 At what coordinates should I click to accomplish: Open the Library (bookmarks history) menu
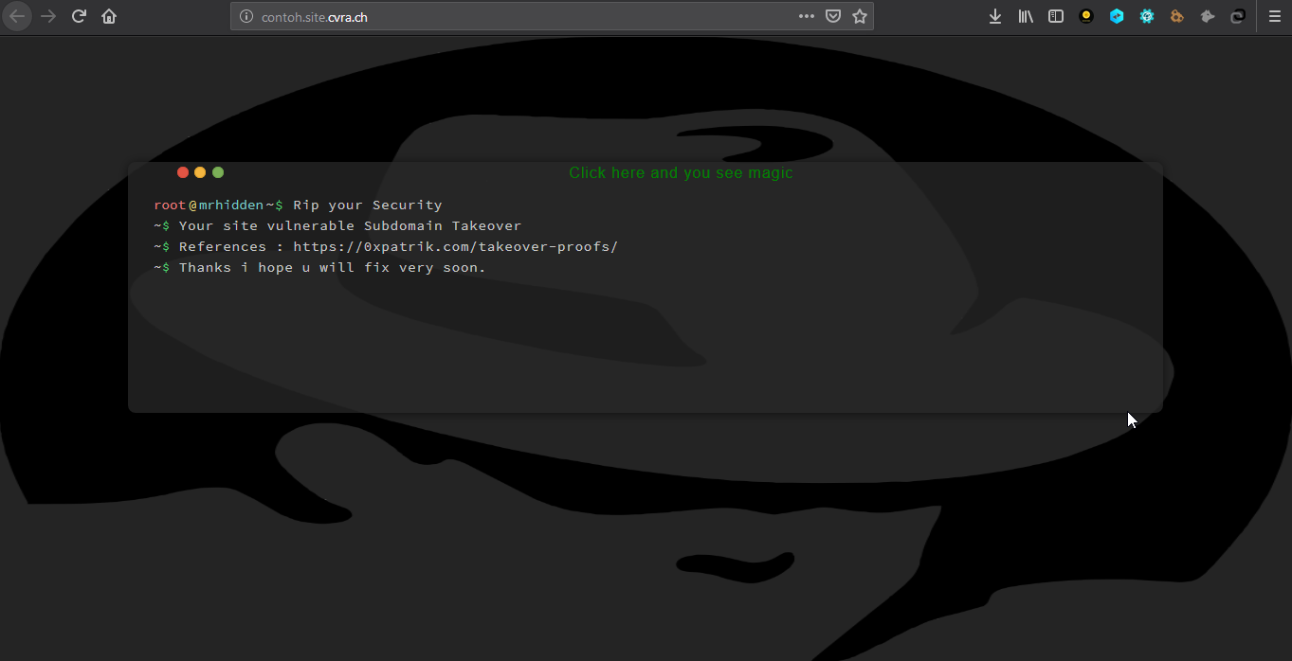pos(1025,16)
